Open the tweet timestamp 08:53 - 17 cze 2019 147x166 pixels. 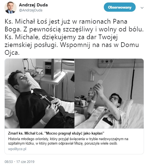(x=19, y=162)
